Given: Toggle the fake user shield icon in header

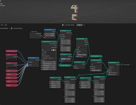Looking at the screenshot, I should point(77,25).
